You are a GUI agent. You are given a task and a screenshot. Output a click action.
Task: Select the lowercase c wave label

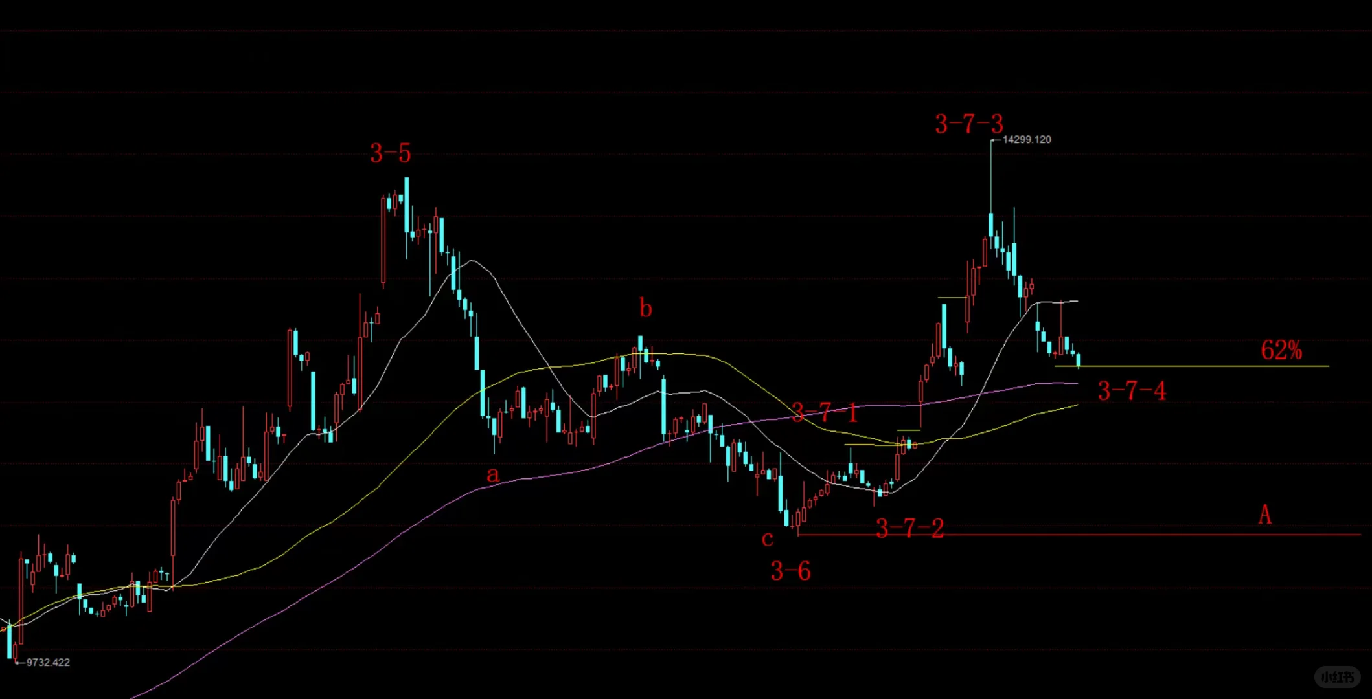(768, 538)
